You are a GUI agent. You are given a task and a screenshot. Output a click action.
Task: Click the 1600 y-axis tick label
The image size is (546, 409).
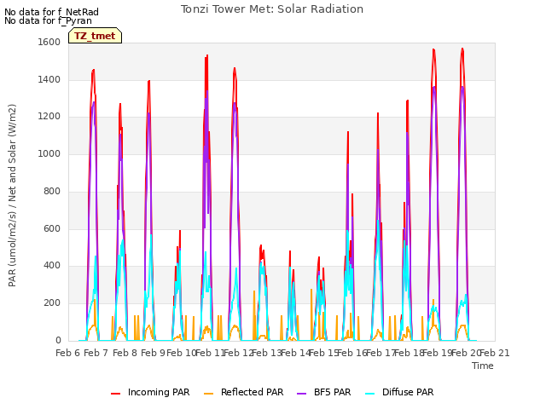[49, 42]
